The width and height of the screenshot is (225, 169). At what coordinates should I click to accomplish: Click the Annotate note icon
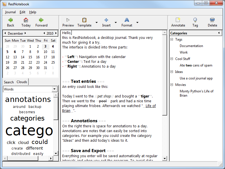coord(178,20)
